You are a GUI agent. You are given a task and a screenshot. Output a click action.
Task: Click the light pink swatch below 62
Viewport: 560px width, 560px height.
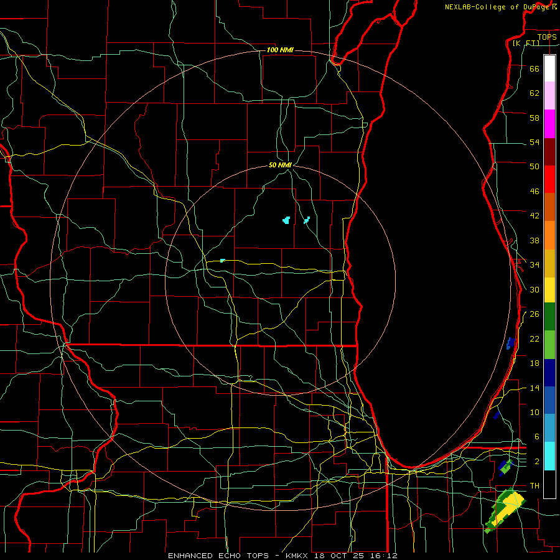(549, 95)
